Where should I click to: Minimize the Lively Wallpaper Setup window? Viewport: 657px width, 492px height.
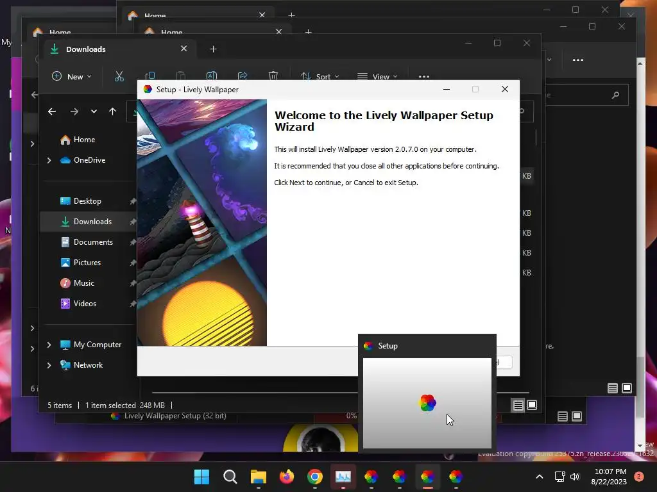[447, 89]
